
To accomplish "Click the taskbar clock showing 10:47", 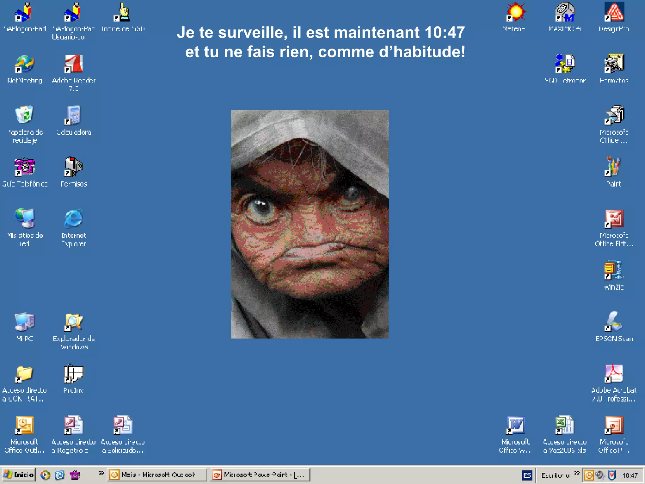I will pyautogui.click(x=630, y=475).
